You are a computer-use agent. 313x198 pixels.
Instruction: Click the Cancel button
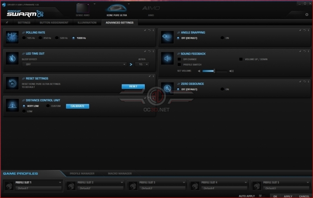tap(304, 196)
